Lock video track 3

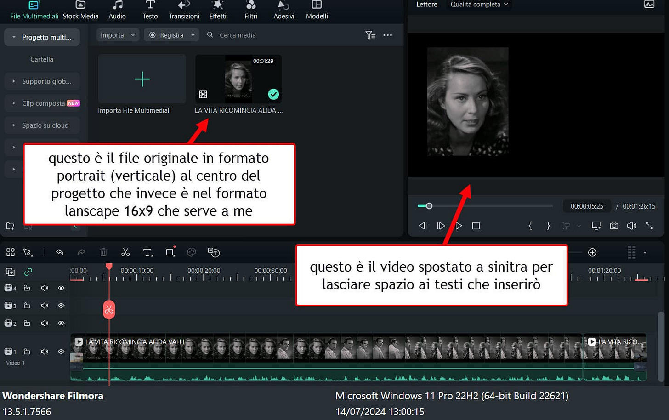coord(27,306)
